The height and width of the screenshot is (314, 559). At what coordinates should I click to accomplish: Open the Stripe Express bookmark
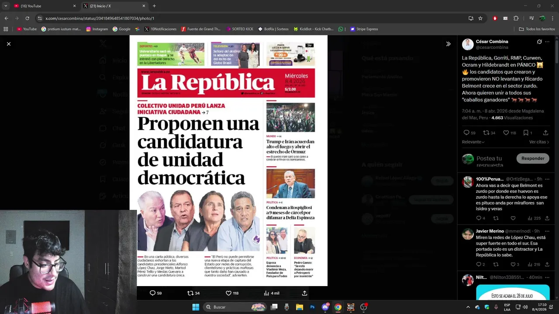[364, 29]
